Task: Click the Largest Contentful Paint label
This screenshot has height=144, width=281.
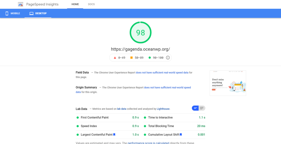Action: 97,135
